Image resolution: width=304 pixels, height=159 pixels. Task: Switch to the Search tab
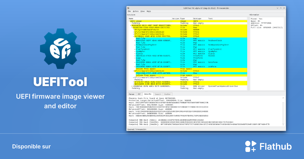[x=158, y=94]
